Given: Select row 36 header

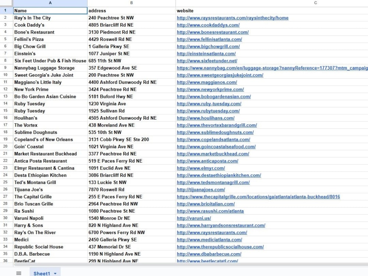Looking at the screenshot, I should point(5,261).
